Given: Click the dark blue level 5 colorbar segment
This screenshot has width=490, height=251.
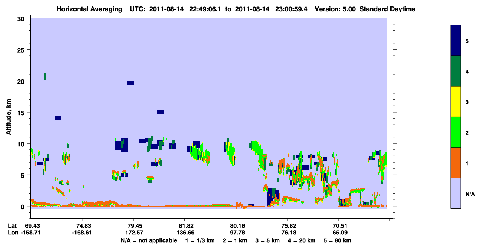Looking at the screenshot, I should click(456, 41).
